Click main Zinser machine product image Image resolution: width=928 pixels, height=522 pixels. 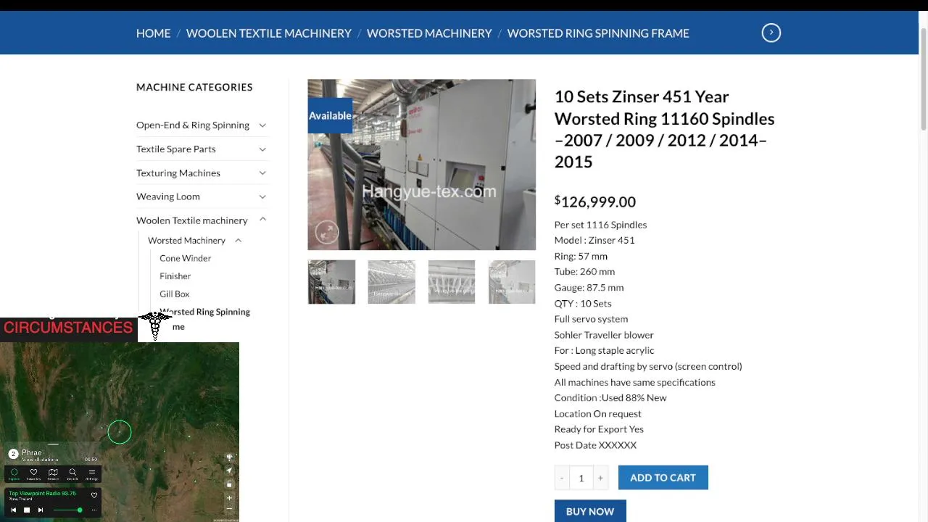click(x=421, y=165)
